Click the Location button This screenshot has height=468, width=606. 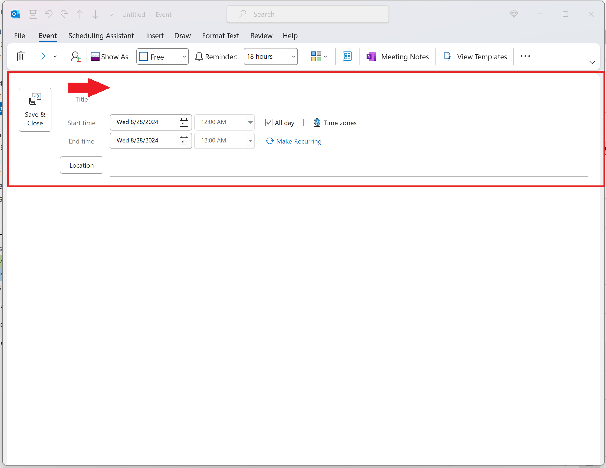tap(82, 165)
